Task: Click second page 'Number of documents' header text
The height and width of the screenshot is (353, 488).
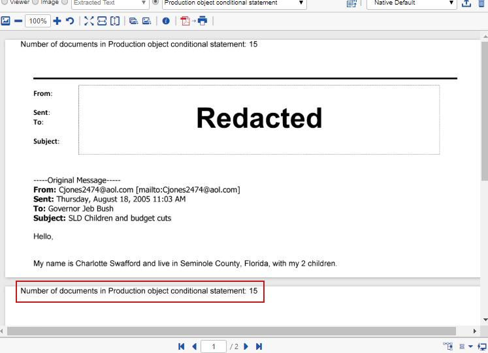Action: click(x=138, y=291)
